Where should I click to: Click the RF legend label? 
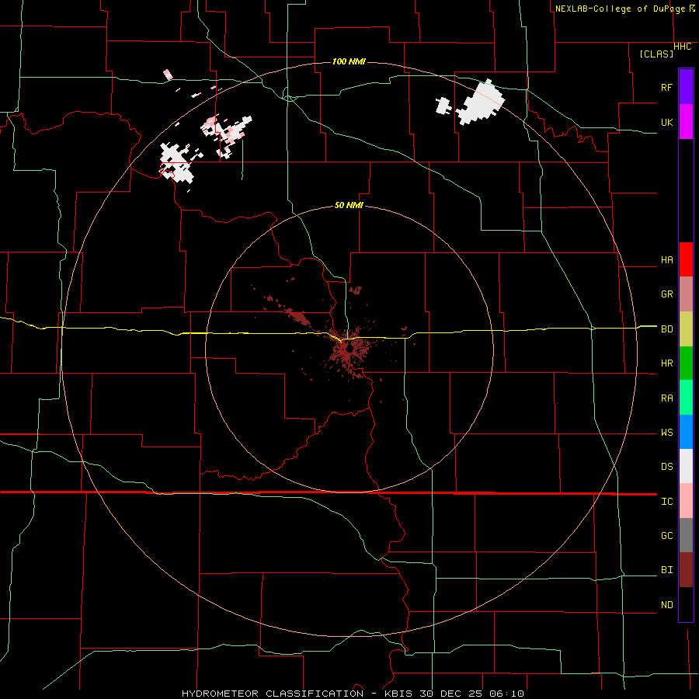click(666, 87)
